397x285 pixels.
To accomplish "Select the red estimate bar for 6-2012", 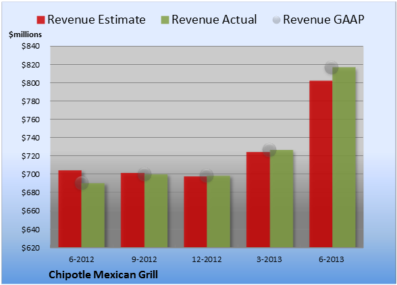I will pos(70,209).
